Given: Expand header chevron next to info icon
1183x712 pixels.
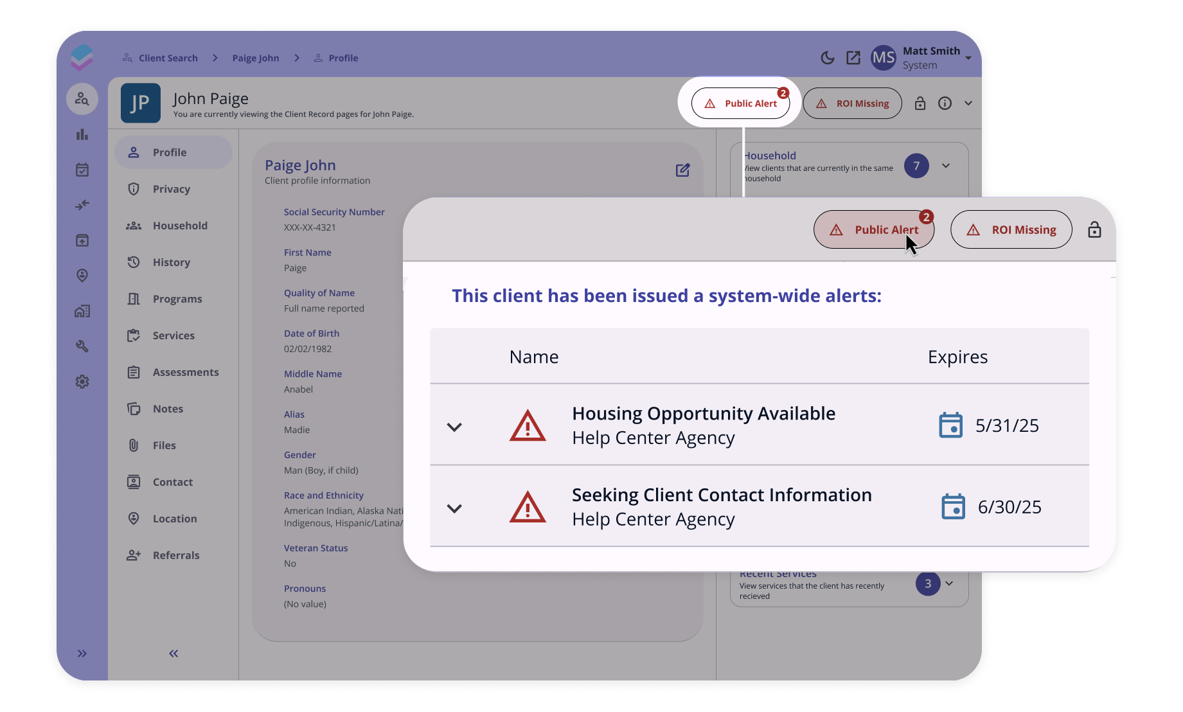Looking at the screenshot, I should [968, 103].
